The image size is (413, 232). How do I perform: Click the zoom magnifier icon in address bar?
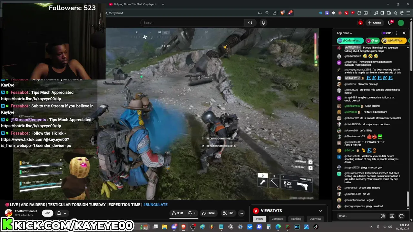[267, 13]
